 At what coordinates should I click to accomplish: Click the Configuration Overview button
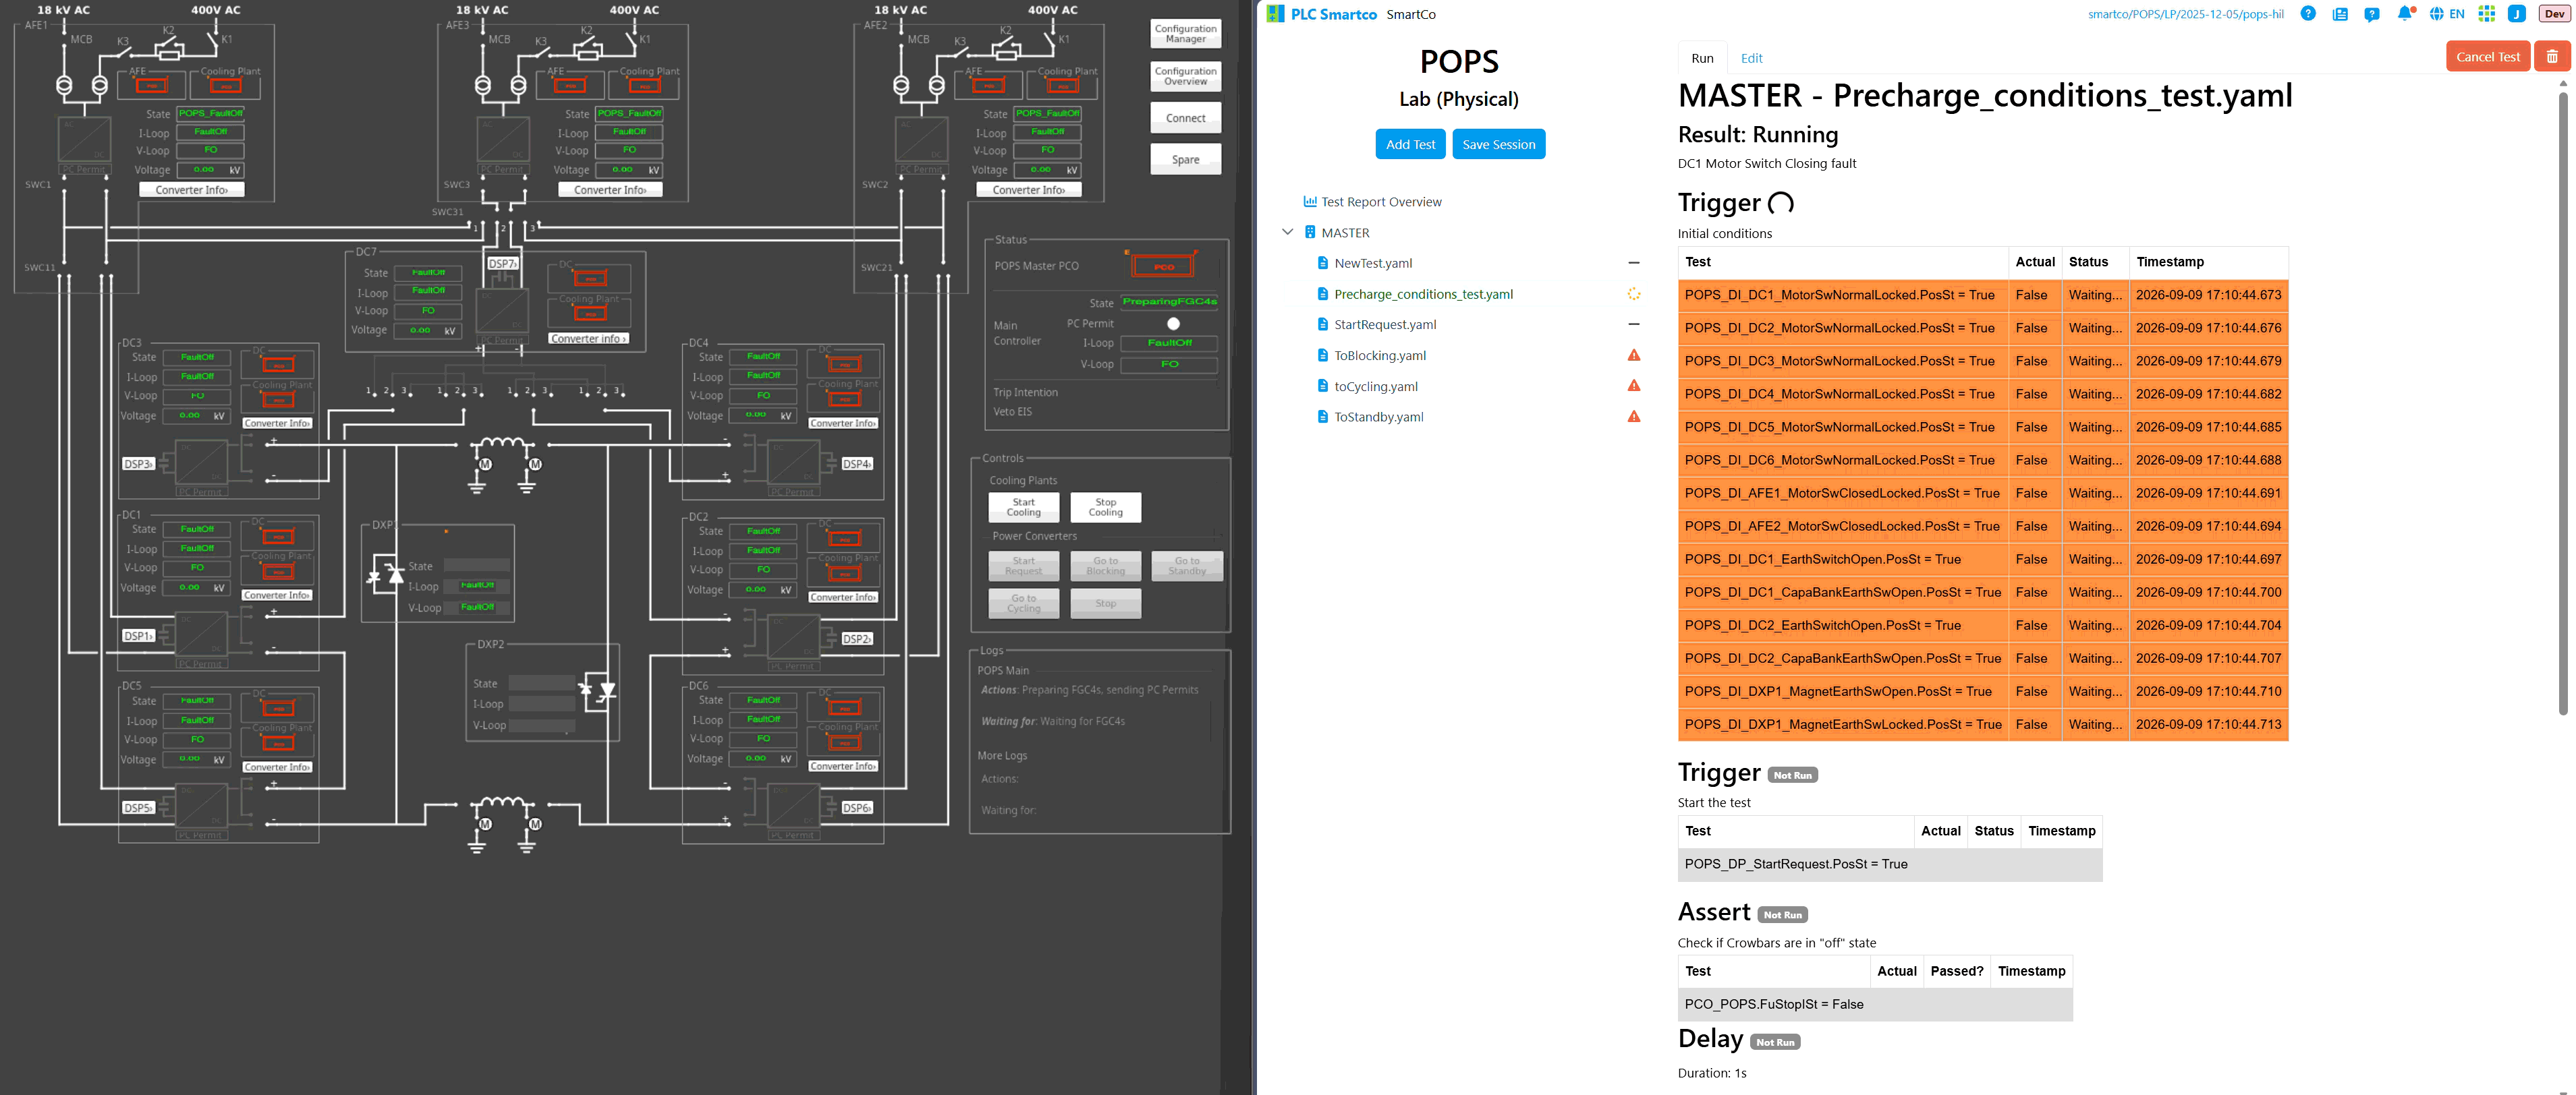tap(1185, 76)
